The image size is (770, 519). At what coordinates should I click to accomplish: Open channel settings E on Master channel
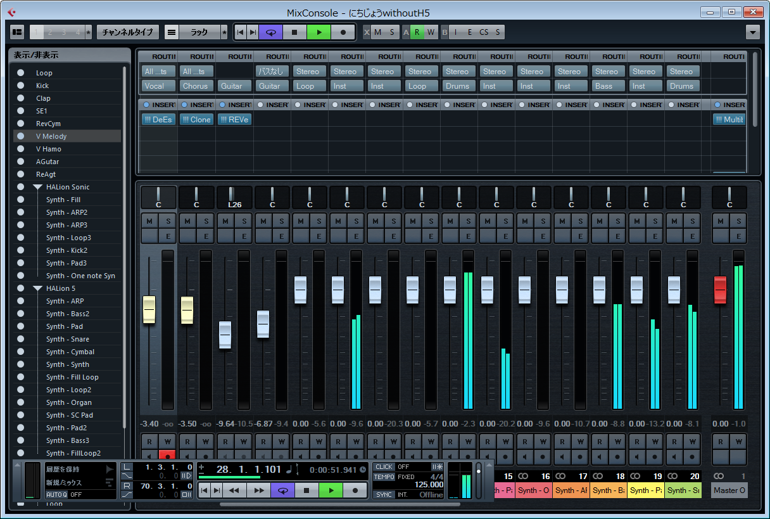(738, 236)
